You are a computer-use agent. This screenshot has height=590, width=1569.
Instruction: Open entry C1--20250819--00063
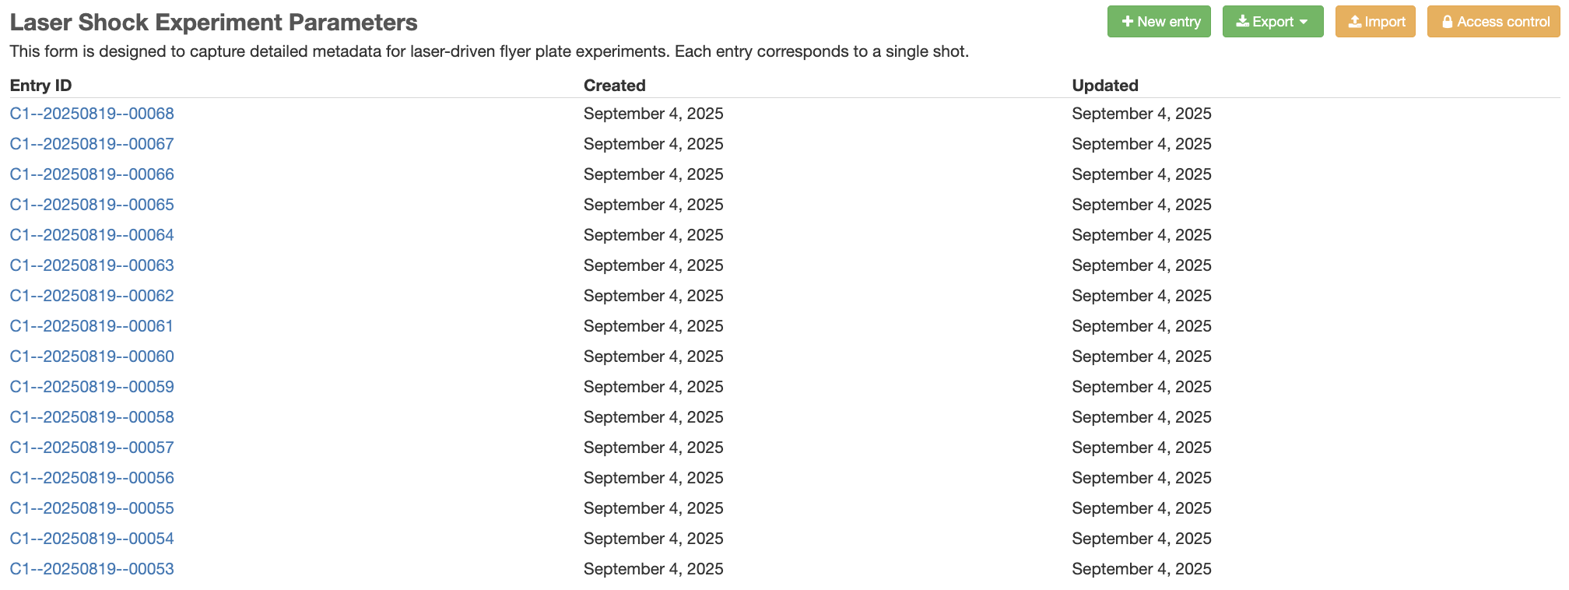point(92,265)
